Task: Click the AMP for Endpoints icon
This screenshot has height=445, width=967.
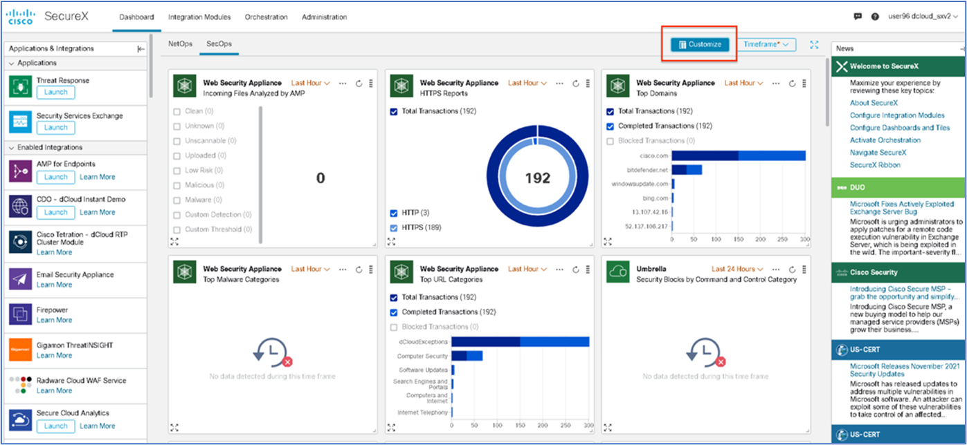Action: tap(20, 170)
